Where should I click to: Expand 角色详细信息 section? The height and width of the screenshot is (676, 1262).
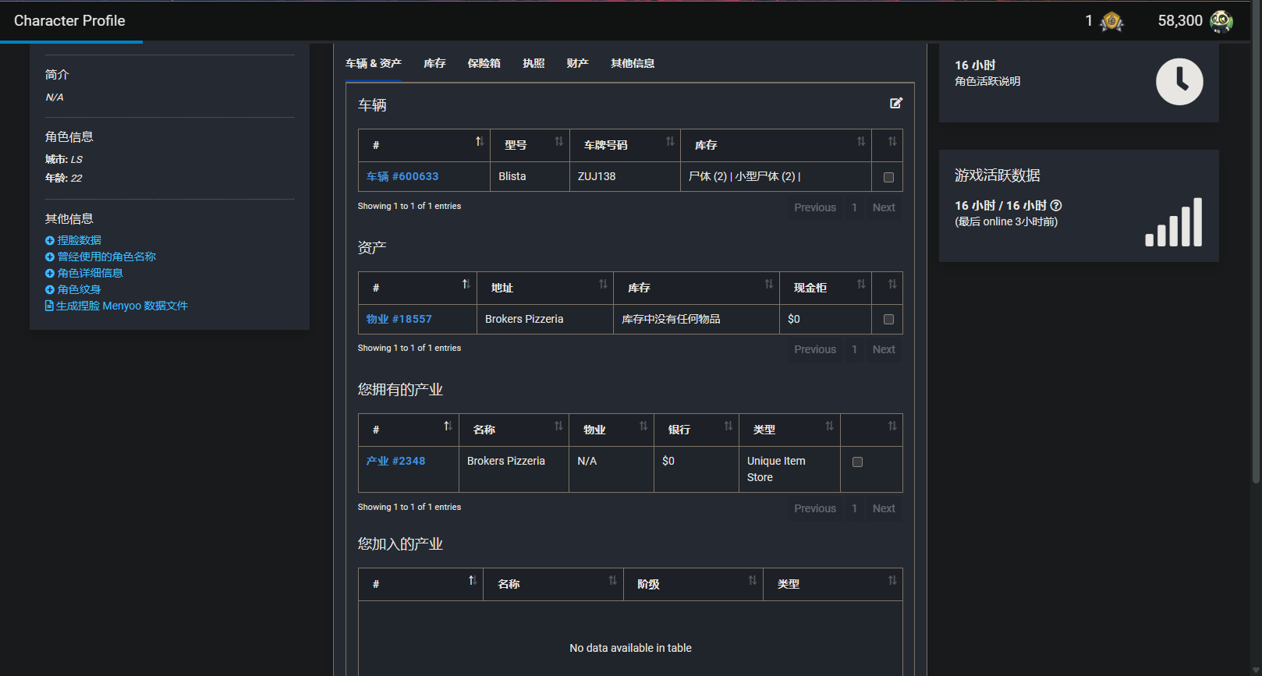[x=90, y=273]
